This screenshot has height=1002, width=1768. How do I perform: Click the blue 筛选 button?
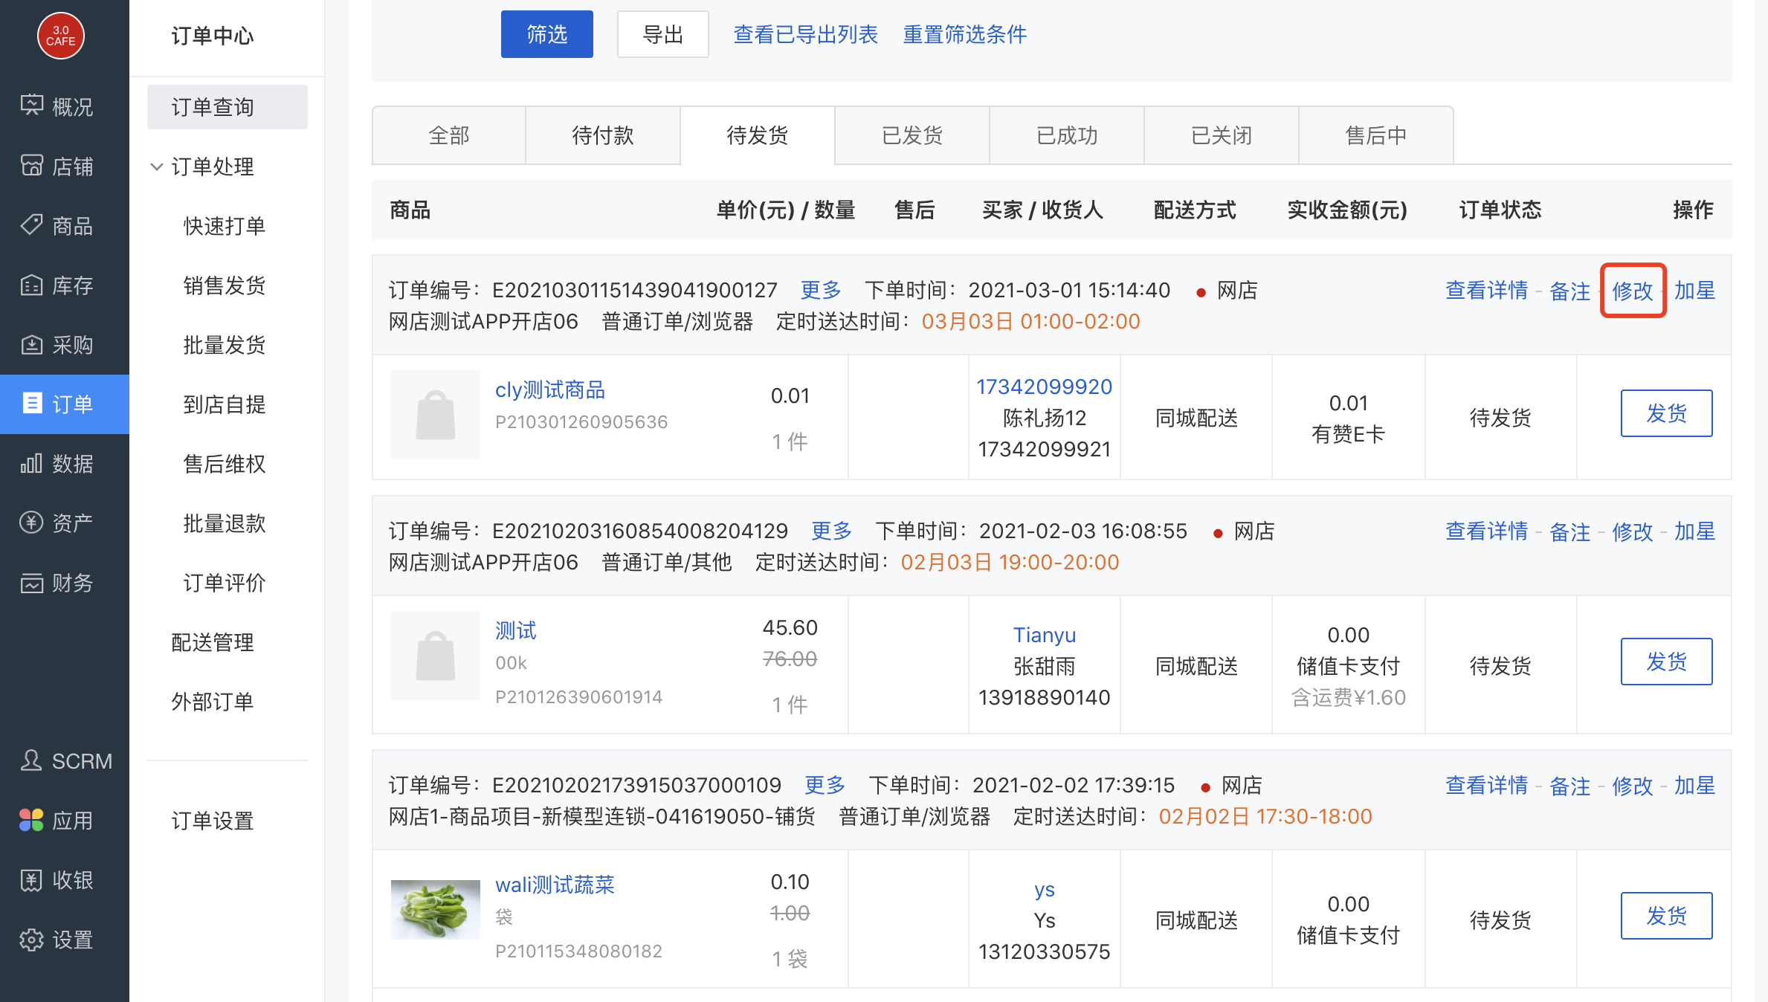pos(546,34)
